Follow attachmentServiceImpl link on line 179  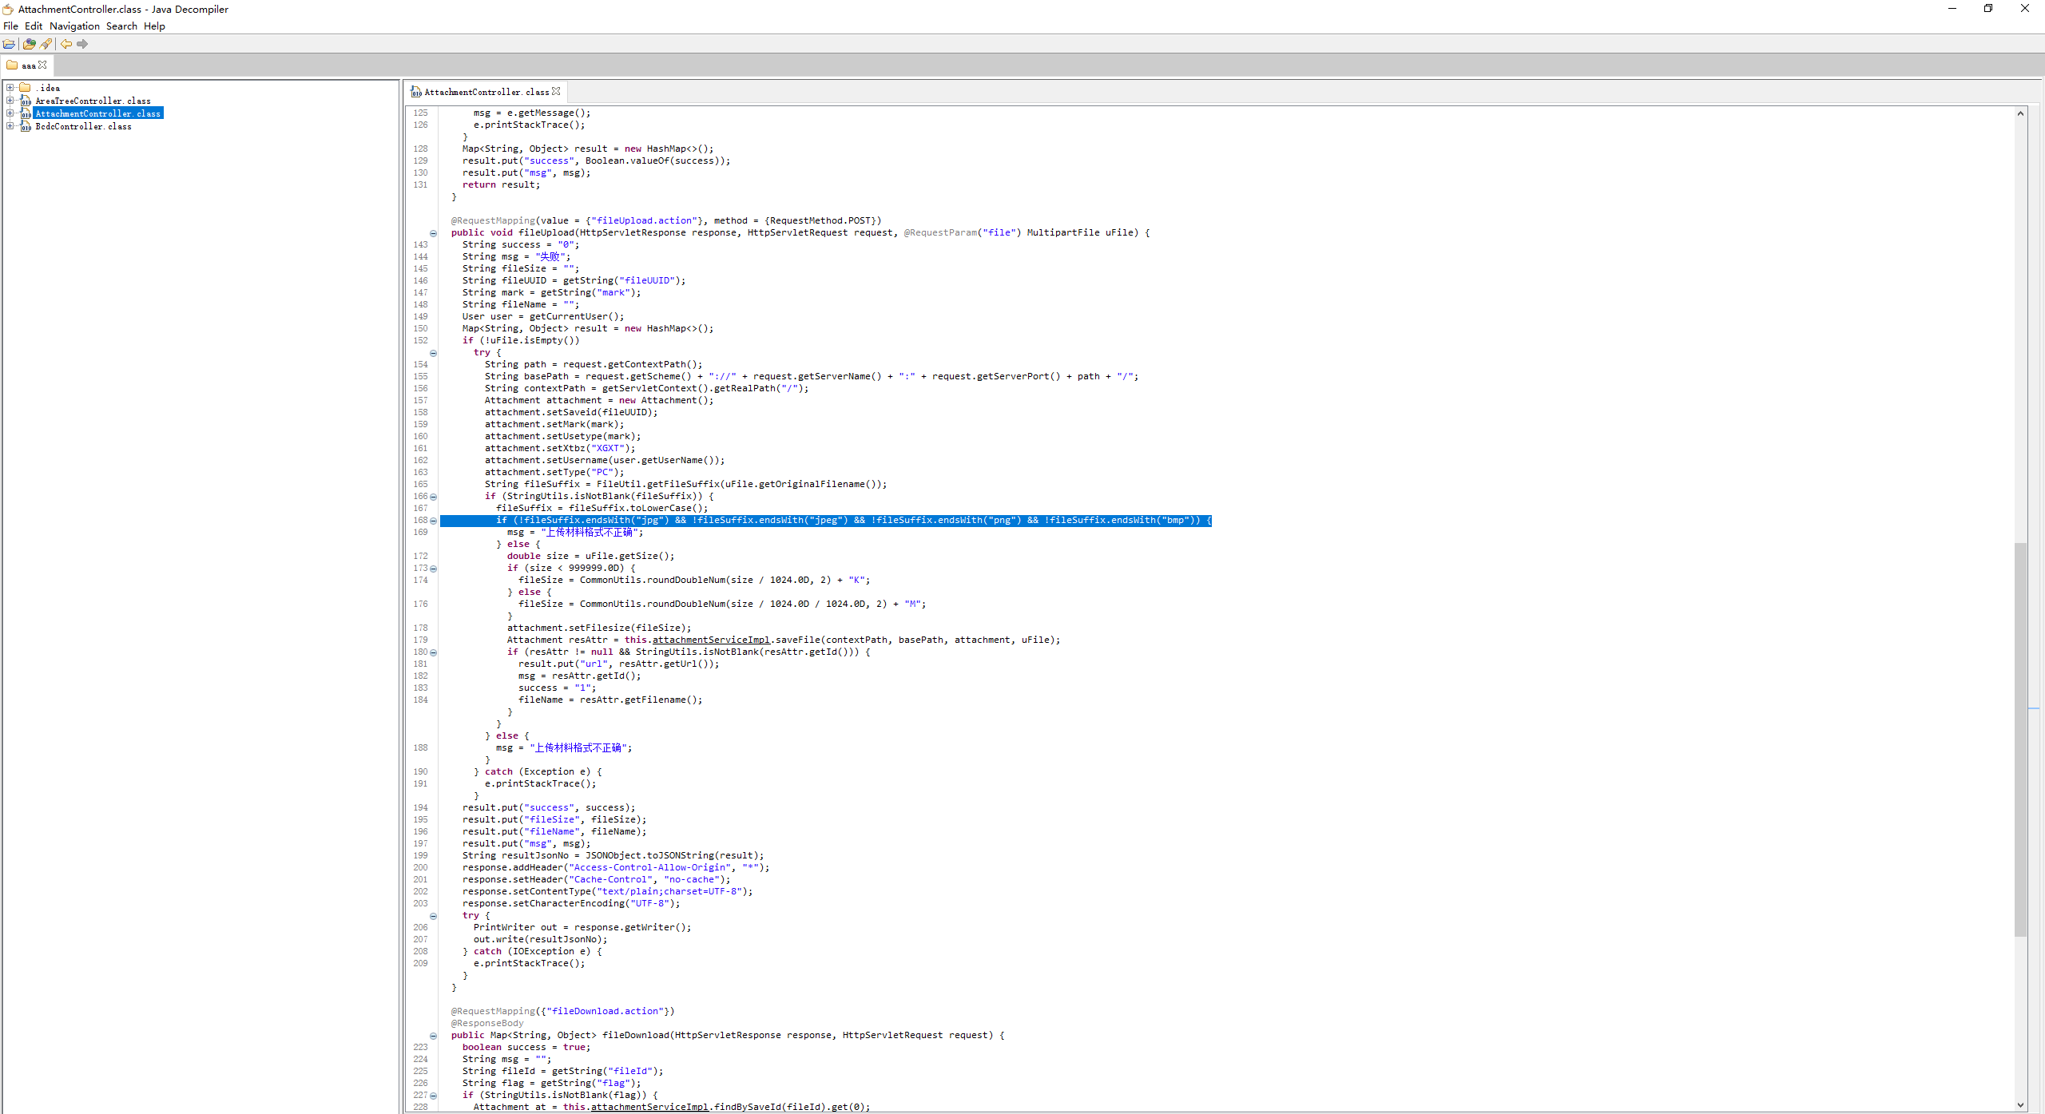coord(711,640)
